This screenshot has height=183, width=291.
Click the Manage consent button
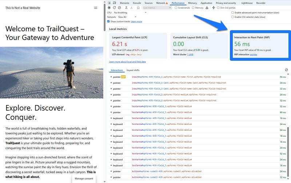tap(84, 179)
